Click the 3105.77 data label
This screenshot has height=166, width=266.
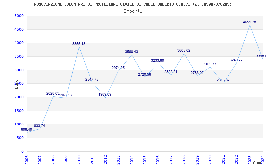point(210,64)
